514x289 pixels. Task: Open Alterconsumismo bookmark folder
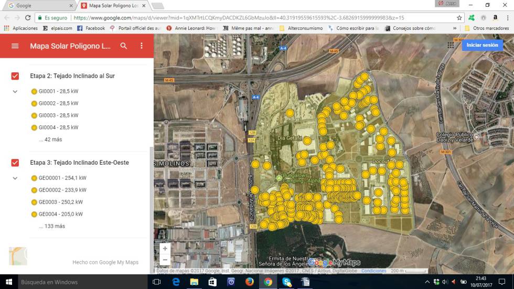pos(301,28)
